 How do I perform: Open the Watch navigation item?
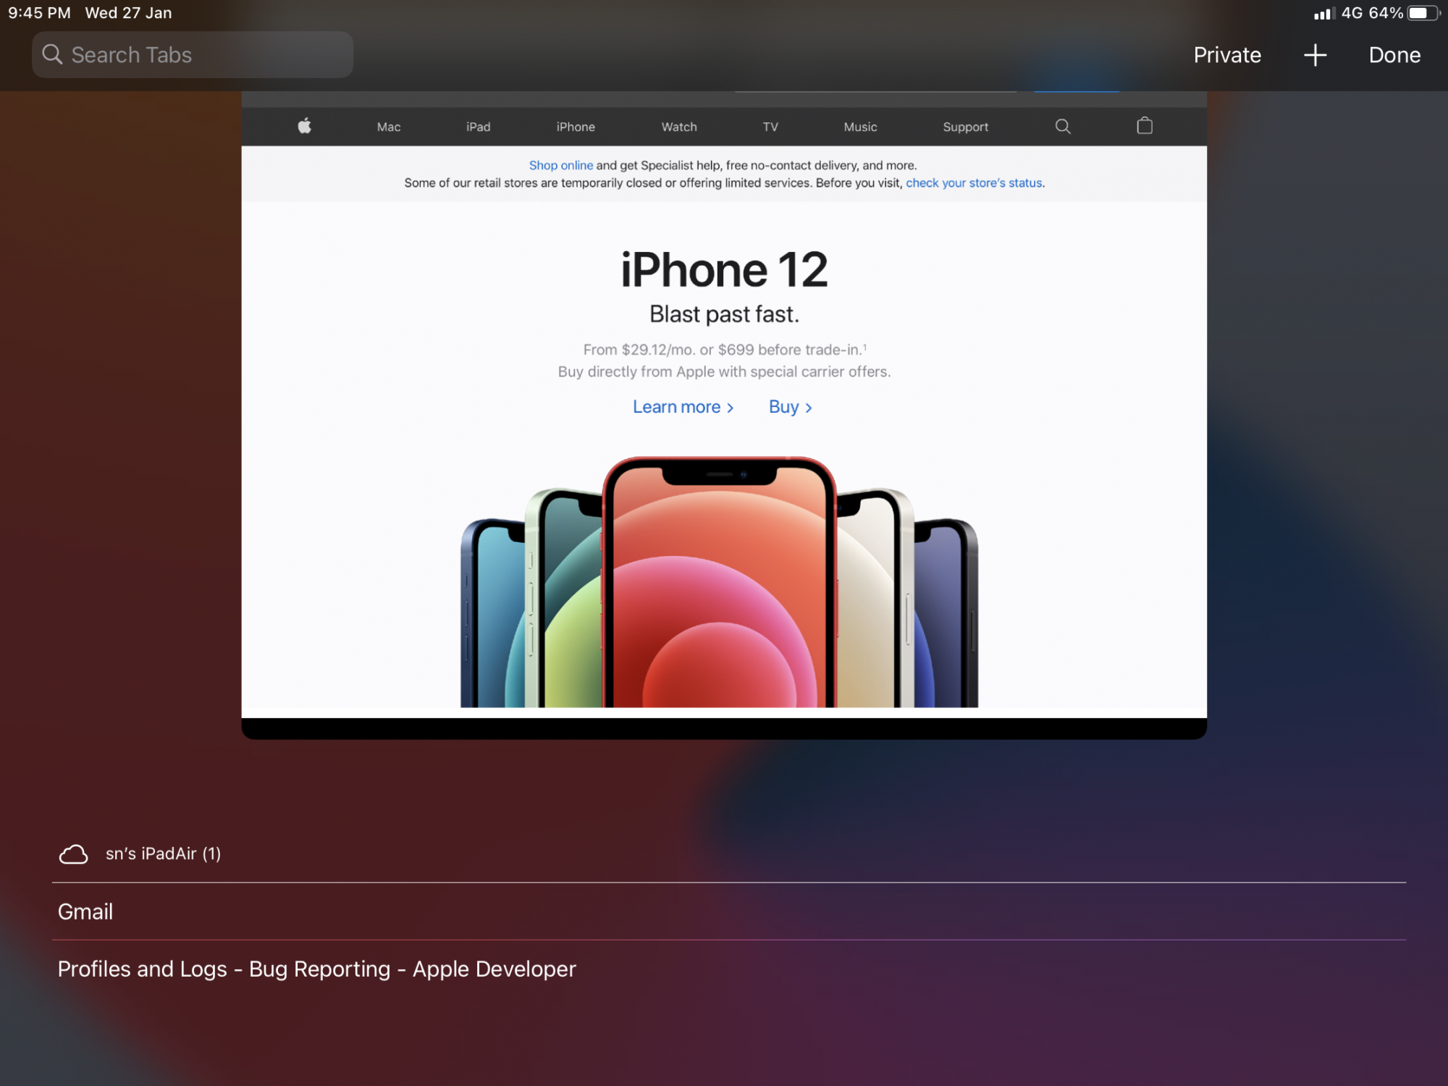pyautogui.click(x=678, y=127)
